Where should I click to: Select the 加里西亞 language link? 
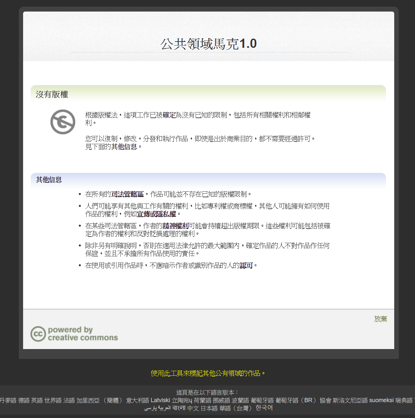pyautogui.click(x=88, y=400)
